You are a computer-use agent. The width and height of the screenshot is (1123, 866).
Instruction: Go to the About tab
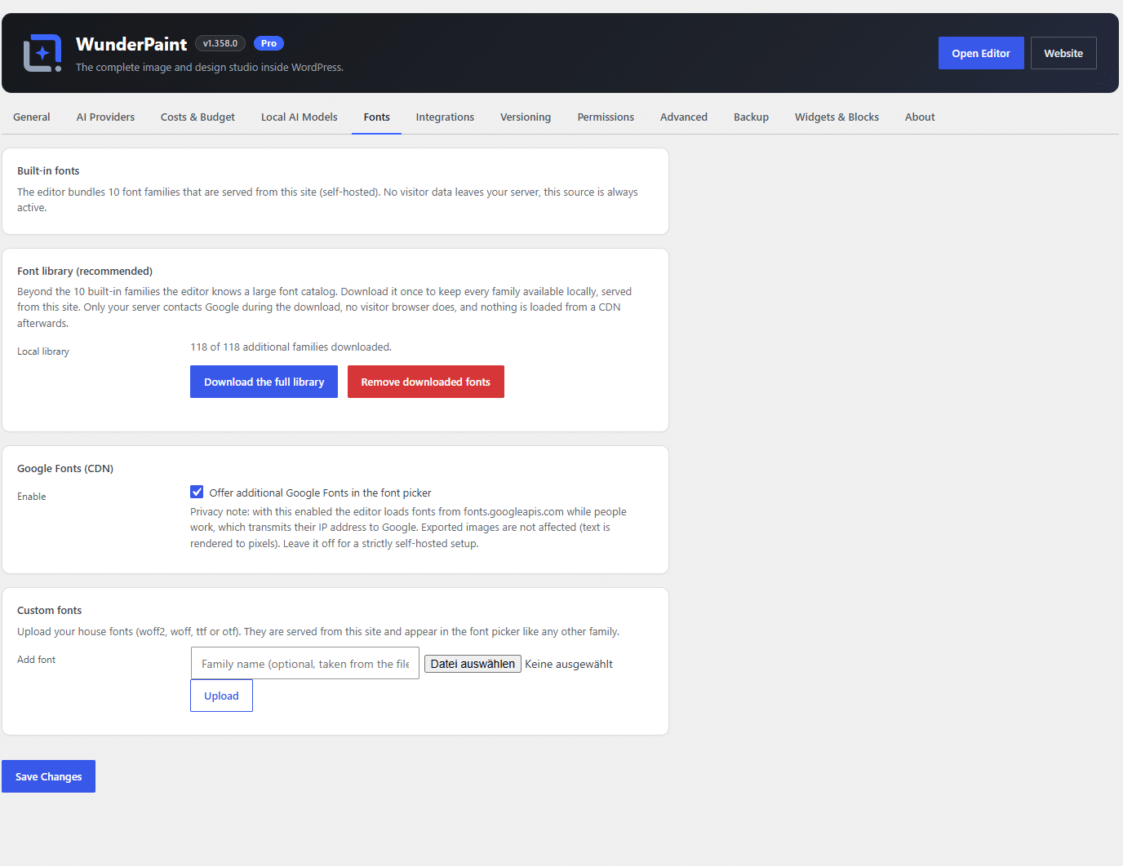(x=920, y=117)
